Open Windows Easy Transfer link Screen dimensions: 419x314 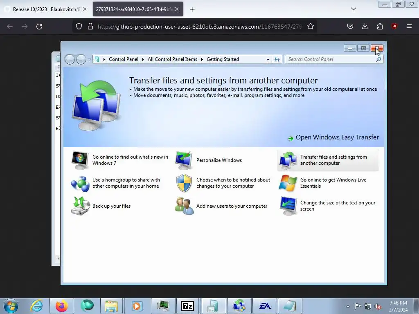coord(333,137)
